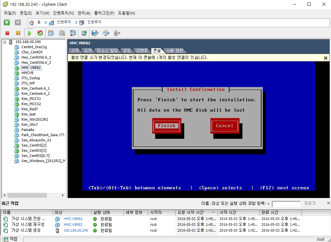Go back with green navigation arrow
Image resolution: width=331 pixels, height=242 pixels.
tap(7, 22)
